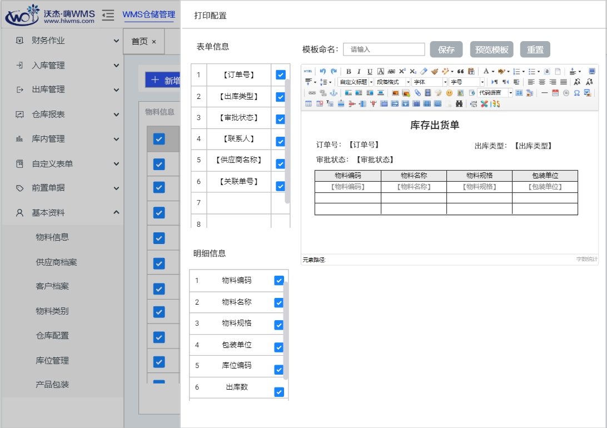
Task: Click fullscreen monitor icon in editor
Action: 592,71
